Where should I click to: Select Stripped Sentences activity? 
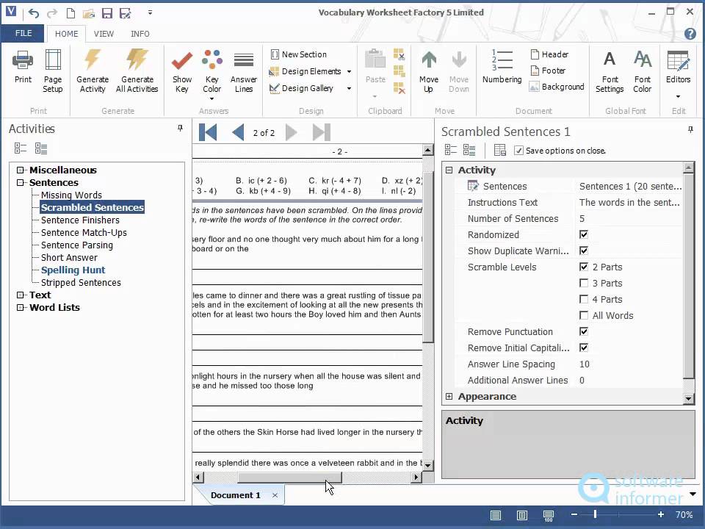point(81,282)
